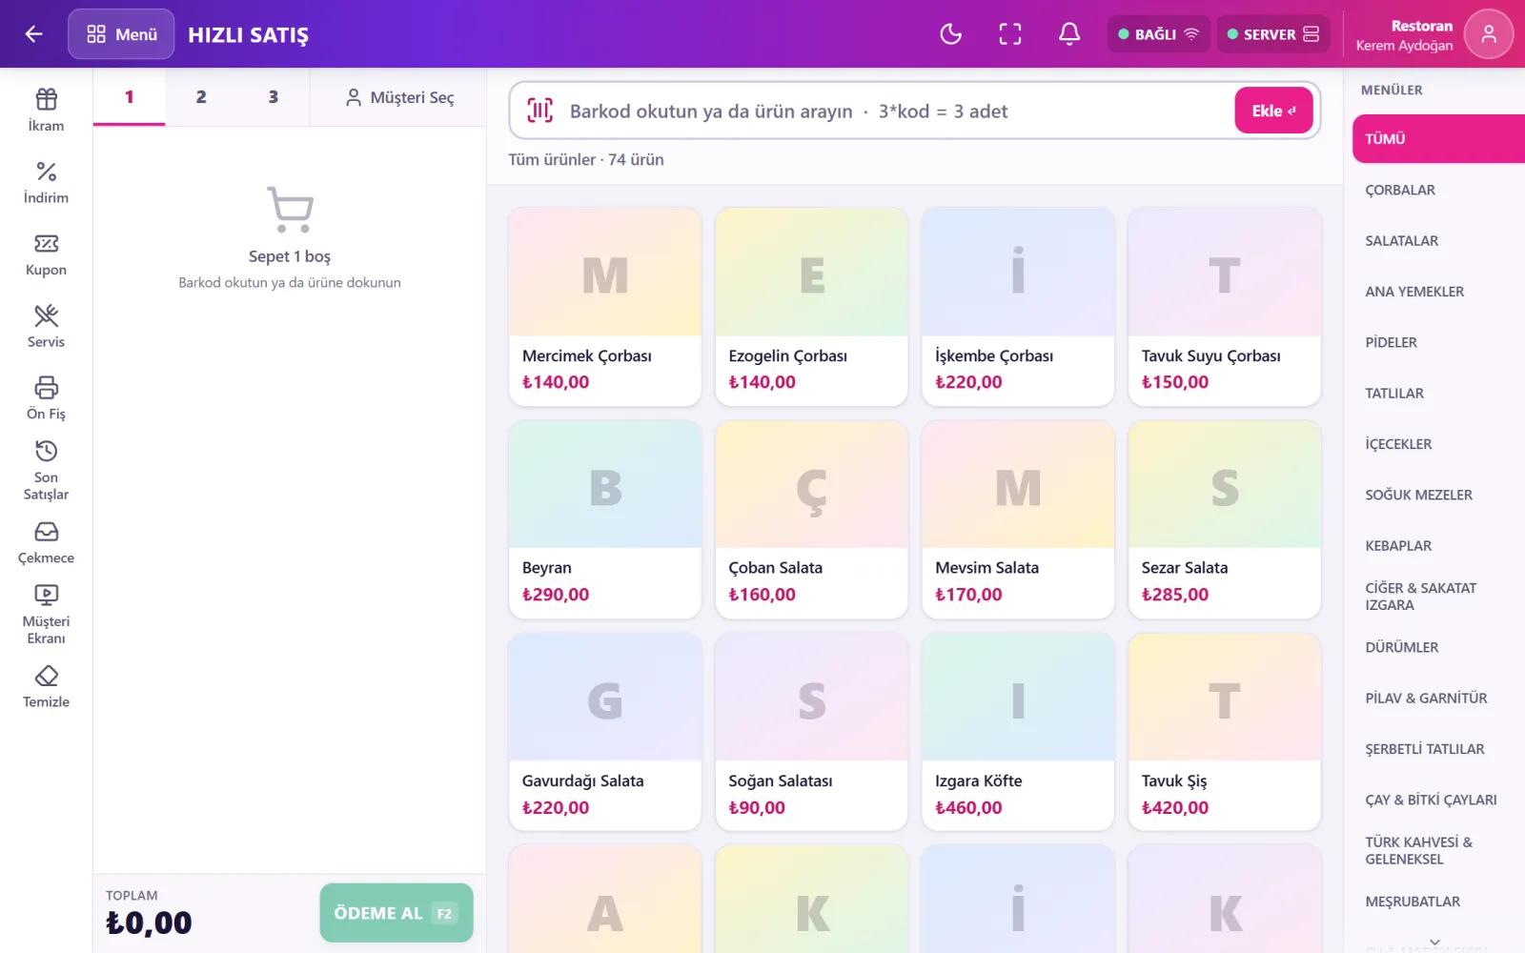Screen dimensions: 1525x953
Task: Add Mercimek Çorbası to cart
Action: (605, 307)
